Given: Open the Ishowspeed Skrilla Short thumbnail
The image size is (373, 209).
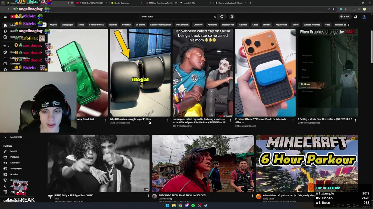Looking at the screenshot, I should coord(203,73).
